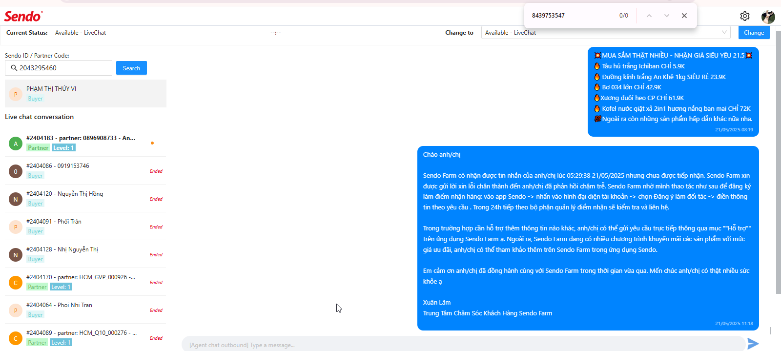The image size is (781, 351).
Task: Click avatar of HCM_GVP_000926 conversation
Action: coord(16,283)
